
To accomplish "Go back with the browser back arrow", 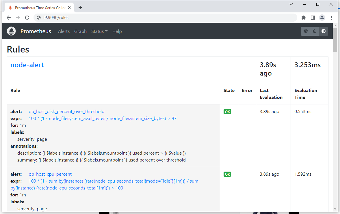I will click(9, 18).
